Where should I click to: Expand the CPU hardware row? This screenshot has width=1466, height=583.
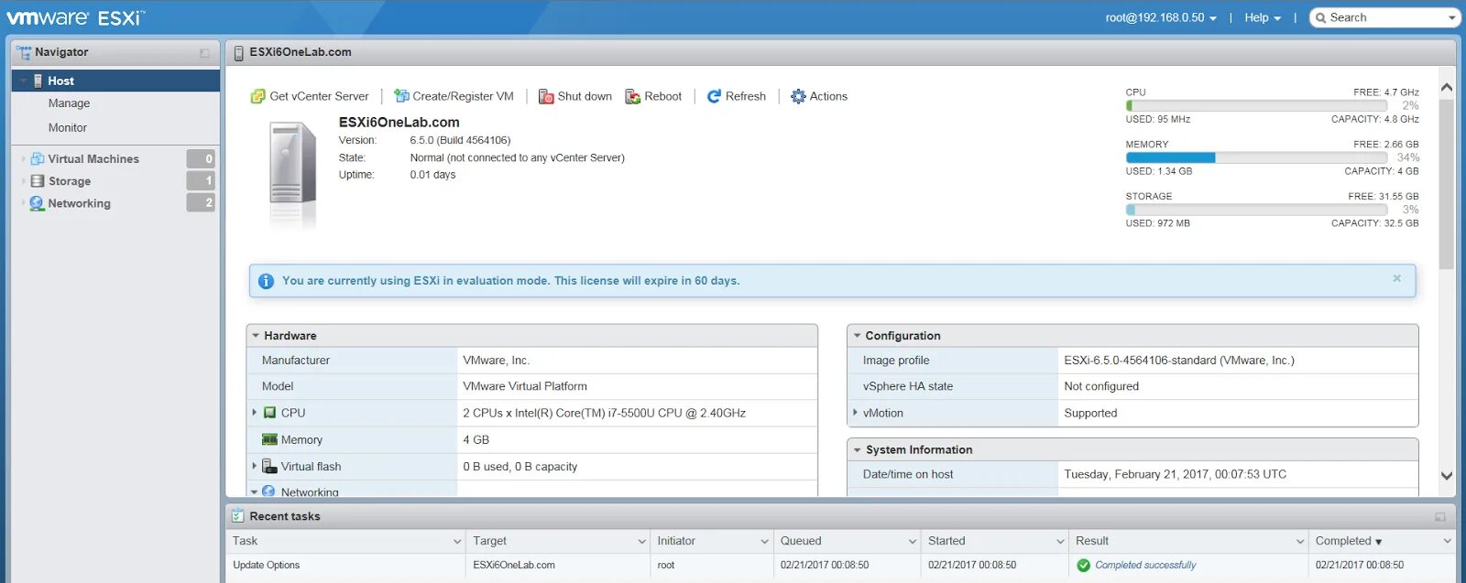tap(255, 413)
